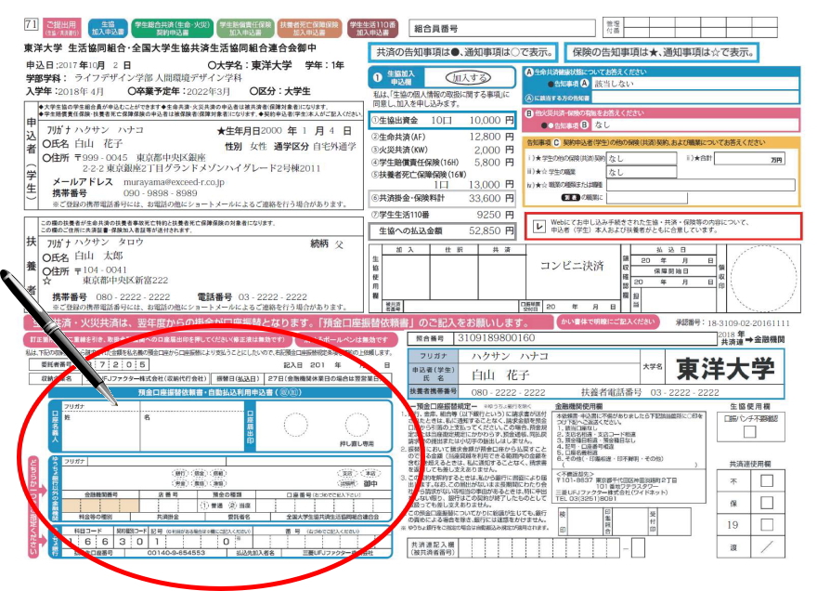Click the 学生賠償責任保険(16H) 5,800 円 amount

coord(493,163)
